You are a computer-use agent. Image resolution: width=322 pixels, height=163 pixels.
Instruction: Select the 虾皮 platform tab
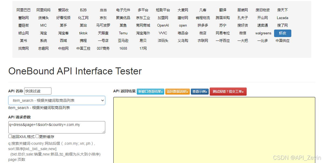tap(283, 33)
